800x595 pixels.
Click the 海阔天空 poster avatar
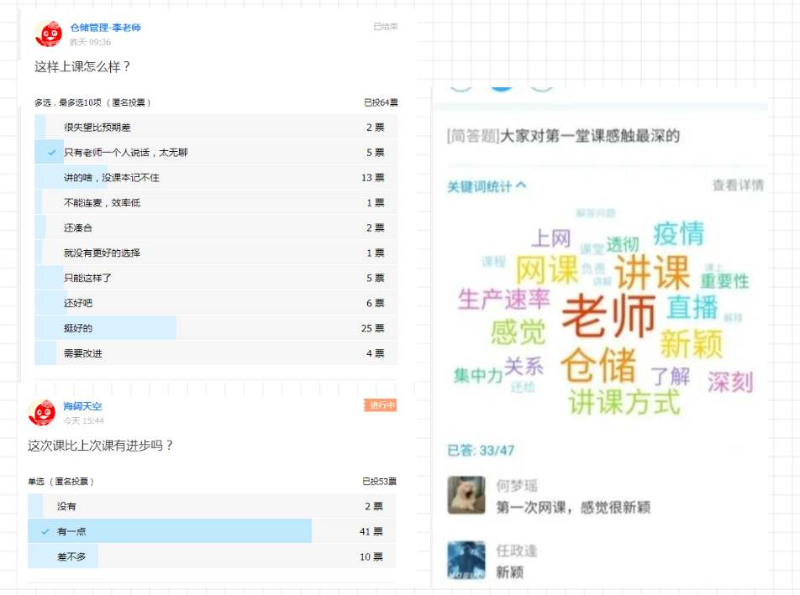(42, 412)
